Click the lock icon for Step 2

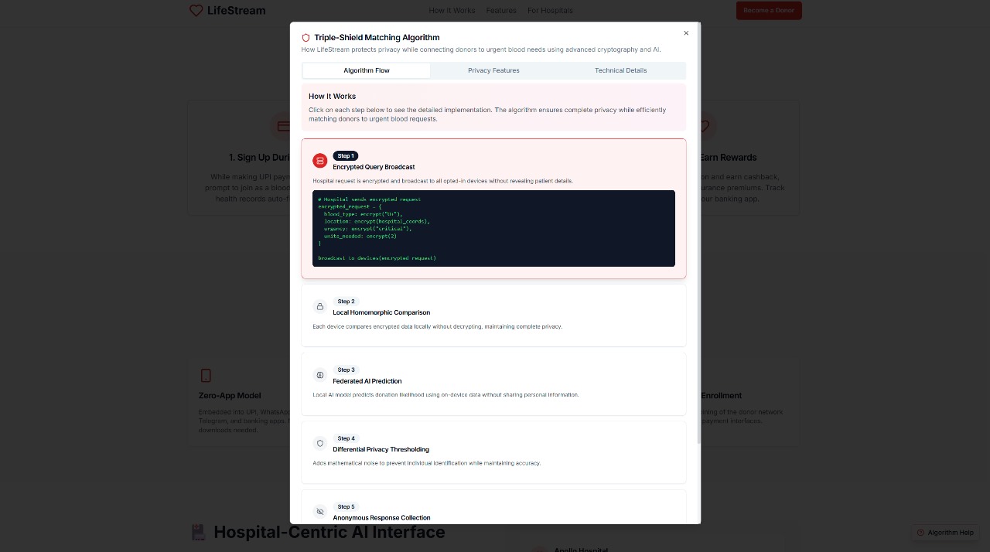tap(320, 306)
